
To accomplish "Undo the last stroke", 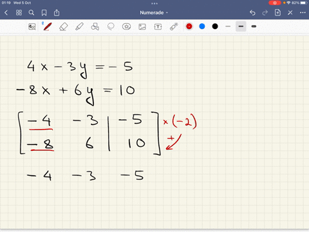I will 252,13.
